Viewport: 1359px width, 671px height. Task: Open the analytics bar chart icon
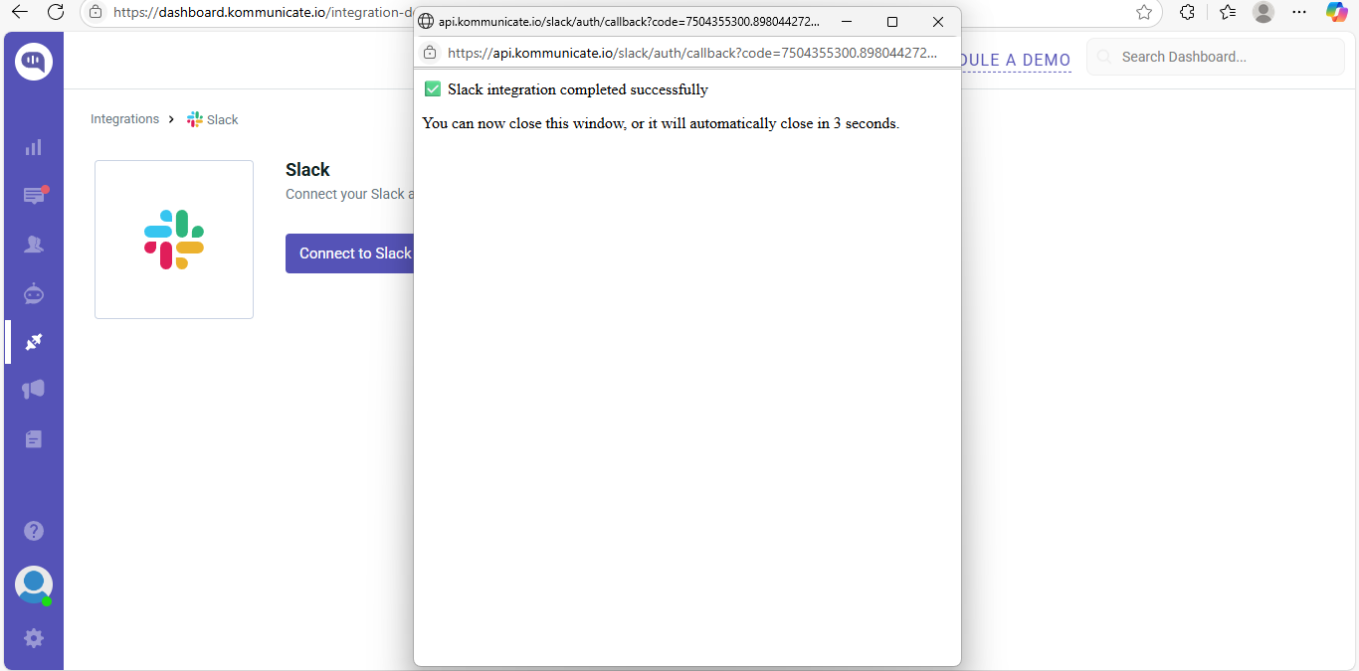point(34,147)
